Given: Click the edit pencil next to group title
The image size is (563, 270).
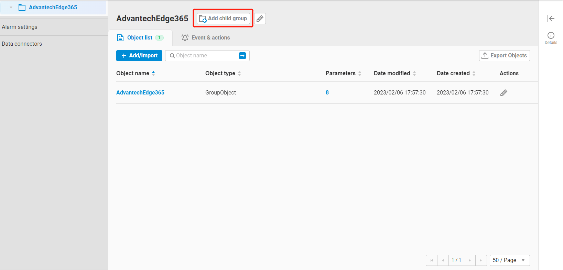Looking at the screenshot, I should click(260, 19).
